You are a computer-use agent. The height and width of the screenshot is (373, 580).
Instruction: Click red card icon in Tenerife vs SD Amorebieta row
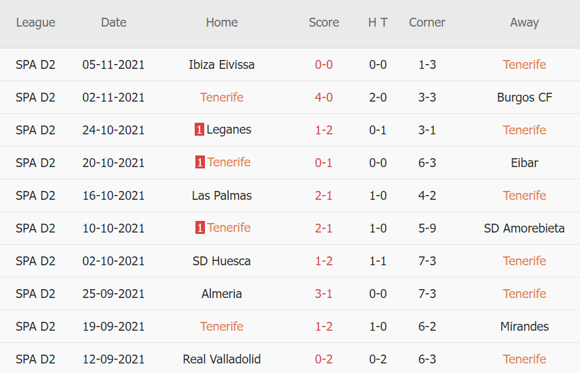coord(199,228)
